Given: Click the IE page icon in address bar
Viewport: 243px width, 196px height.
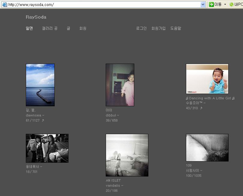Looking at the screenshot, I should [5, 5].
